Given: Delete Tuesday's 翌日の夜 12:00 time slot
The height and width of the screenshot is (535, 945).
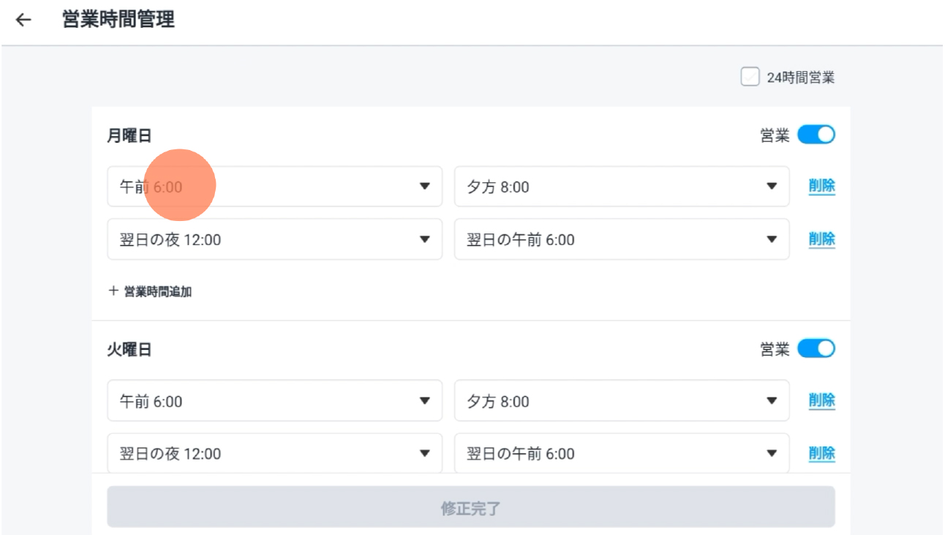Looking at the screenshot, I should (821, 453).
